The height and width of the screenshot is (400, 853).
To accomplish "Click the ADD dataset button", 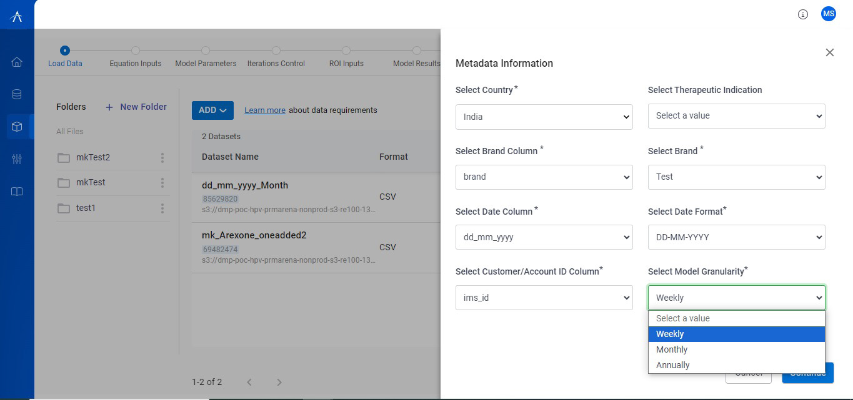I will point(212,110).
